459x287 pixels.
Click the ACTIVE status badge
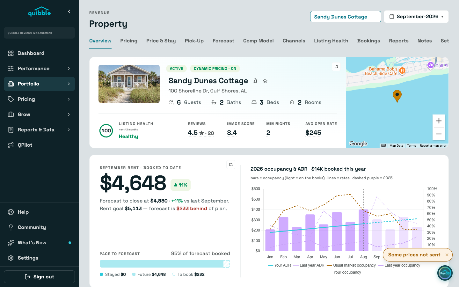(x=176, y=69)
